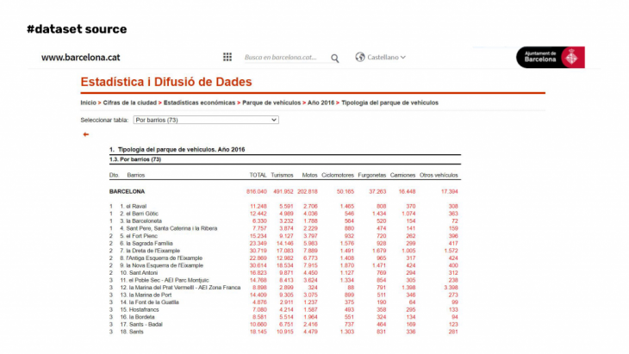Image resolution: width=629 pixels, height=354 pixels.
Task: Go to the Inicio breadcrumb link
Action: 89,102
